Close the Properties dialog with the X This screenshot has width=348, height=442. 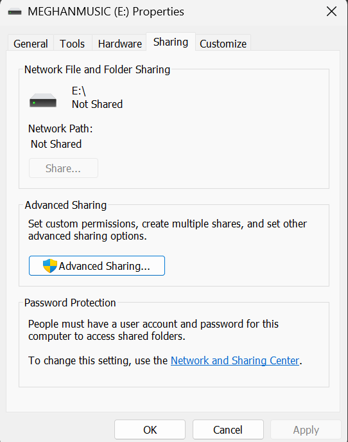coord(331,12)
